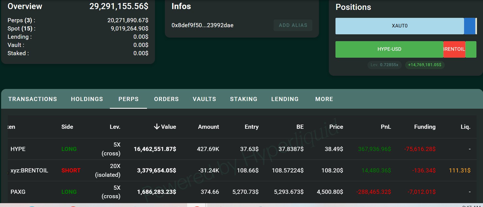483x207 pixels.
Task: Click the wallet address 0x8def9f50...23992dae
Action: click(x=202, y=25)
